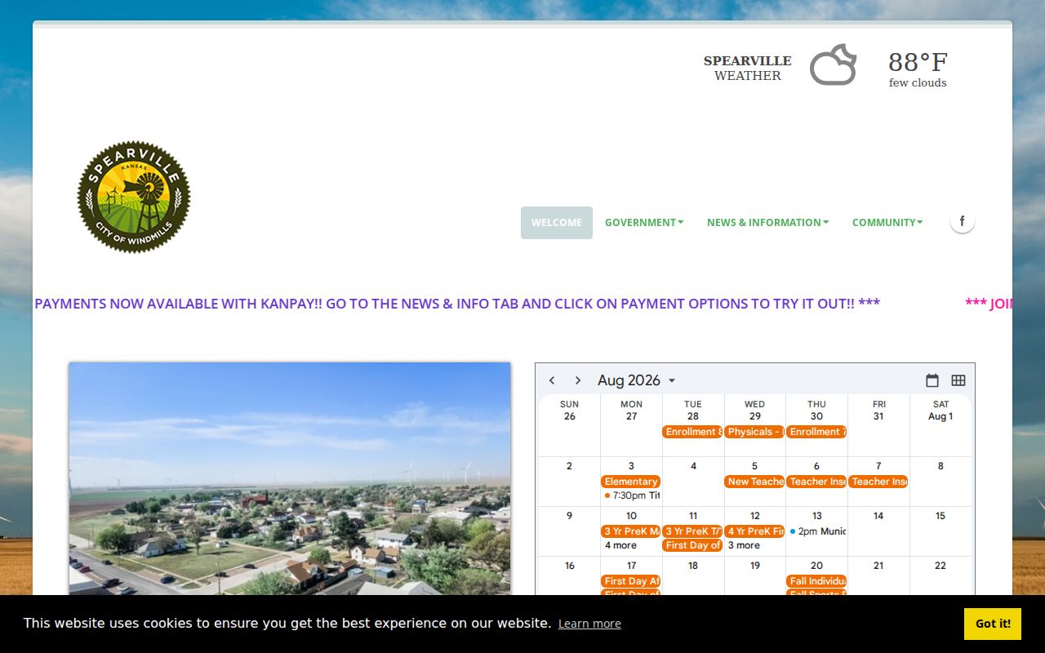Expand the News & Information menu
Screen dimensions: 1045x653
click(767, 222)
